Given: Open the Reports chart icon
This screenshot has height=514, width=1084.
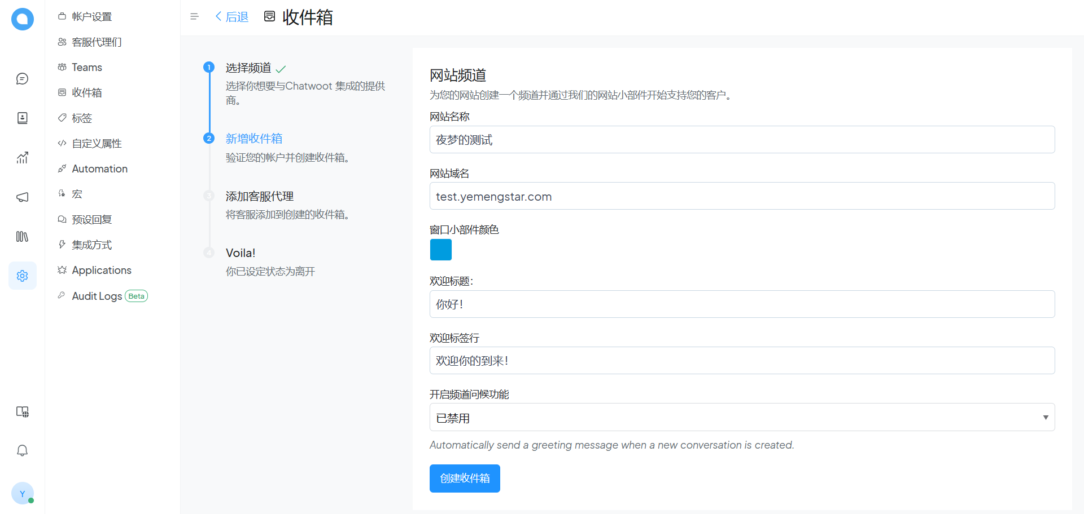Looking at the screenshot, I should (22, 158).
